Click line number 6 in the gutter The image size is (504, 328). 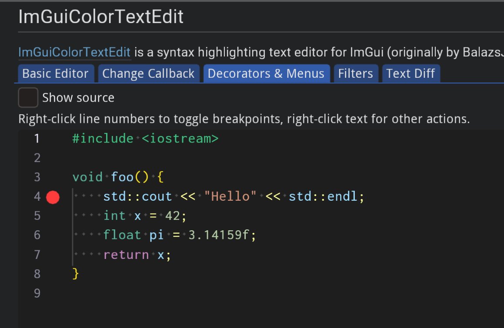(x=37, y=235)
